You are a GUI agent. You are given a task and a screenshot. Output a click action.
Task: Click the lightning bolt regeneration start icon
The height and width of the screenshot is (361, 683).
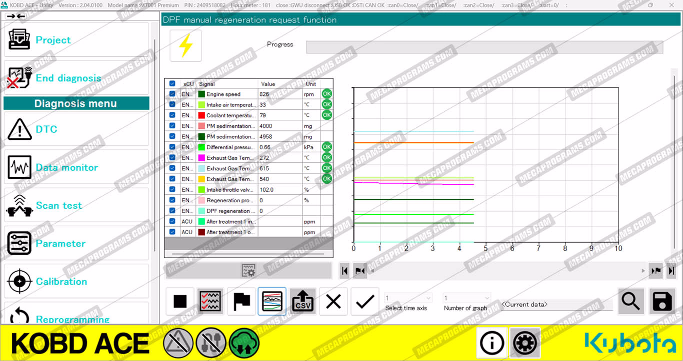[185, 46]
